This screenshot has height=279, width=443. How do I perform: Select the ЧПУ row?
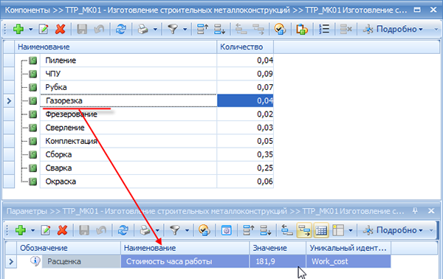tap(128, 74)
